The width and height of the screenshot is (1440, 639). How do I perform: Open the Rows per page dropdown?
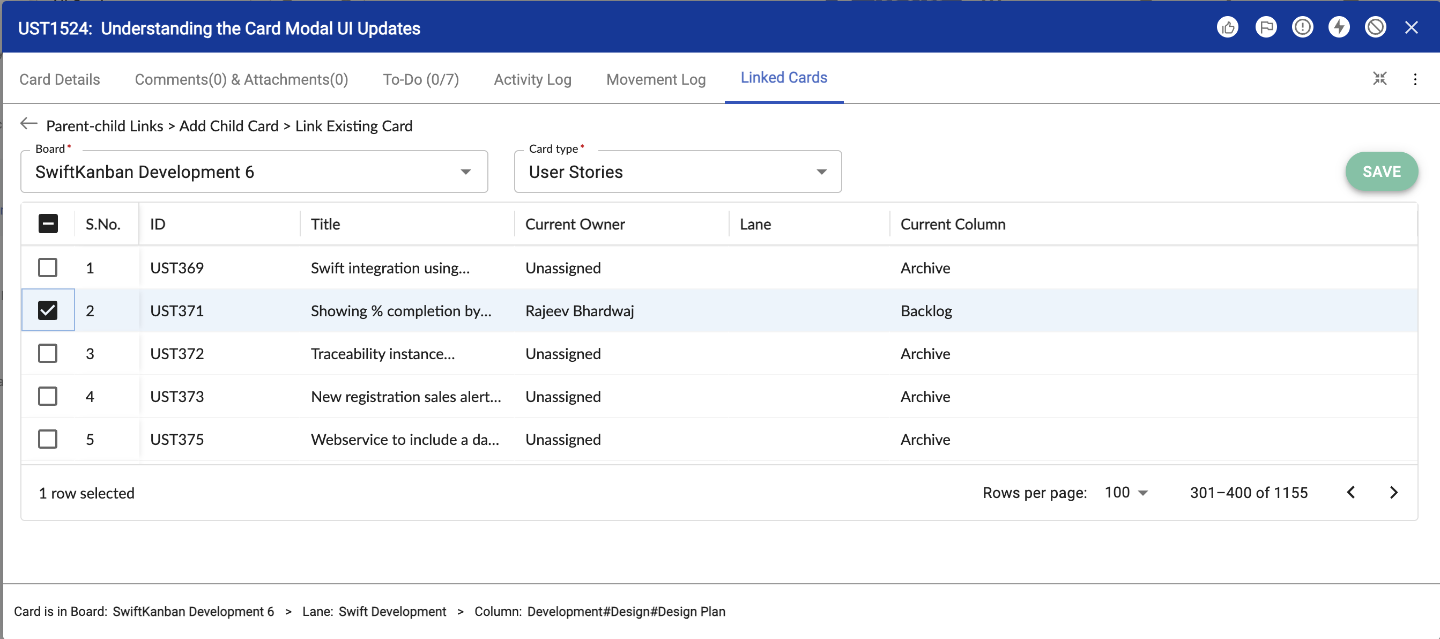[1126, 493]
